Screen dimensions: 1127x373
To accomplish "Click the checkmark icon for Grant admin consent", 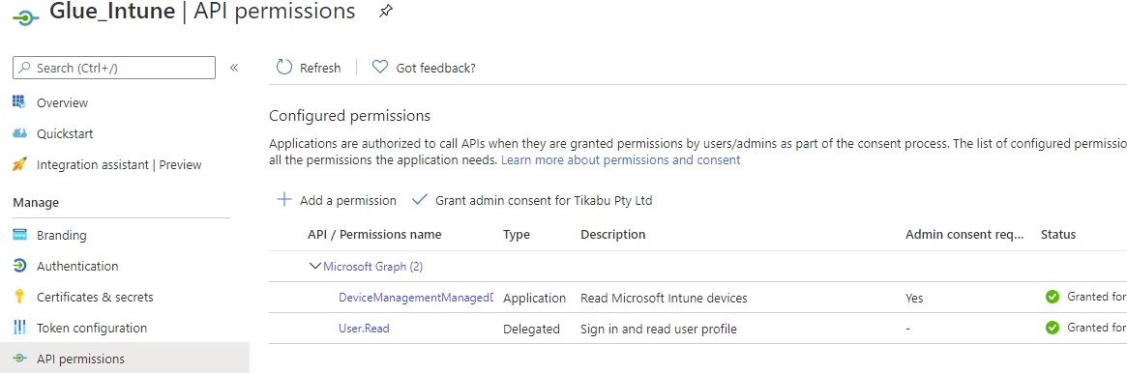I will coord(420,199).
